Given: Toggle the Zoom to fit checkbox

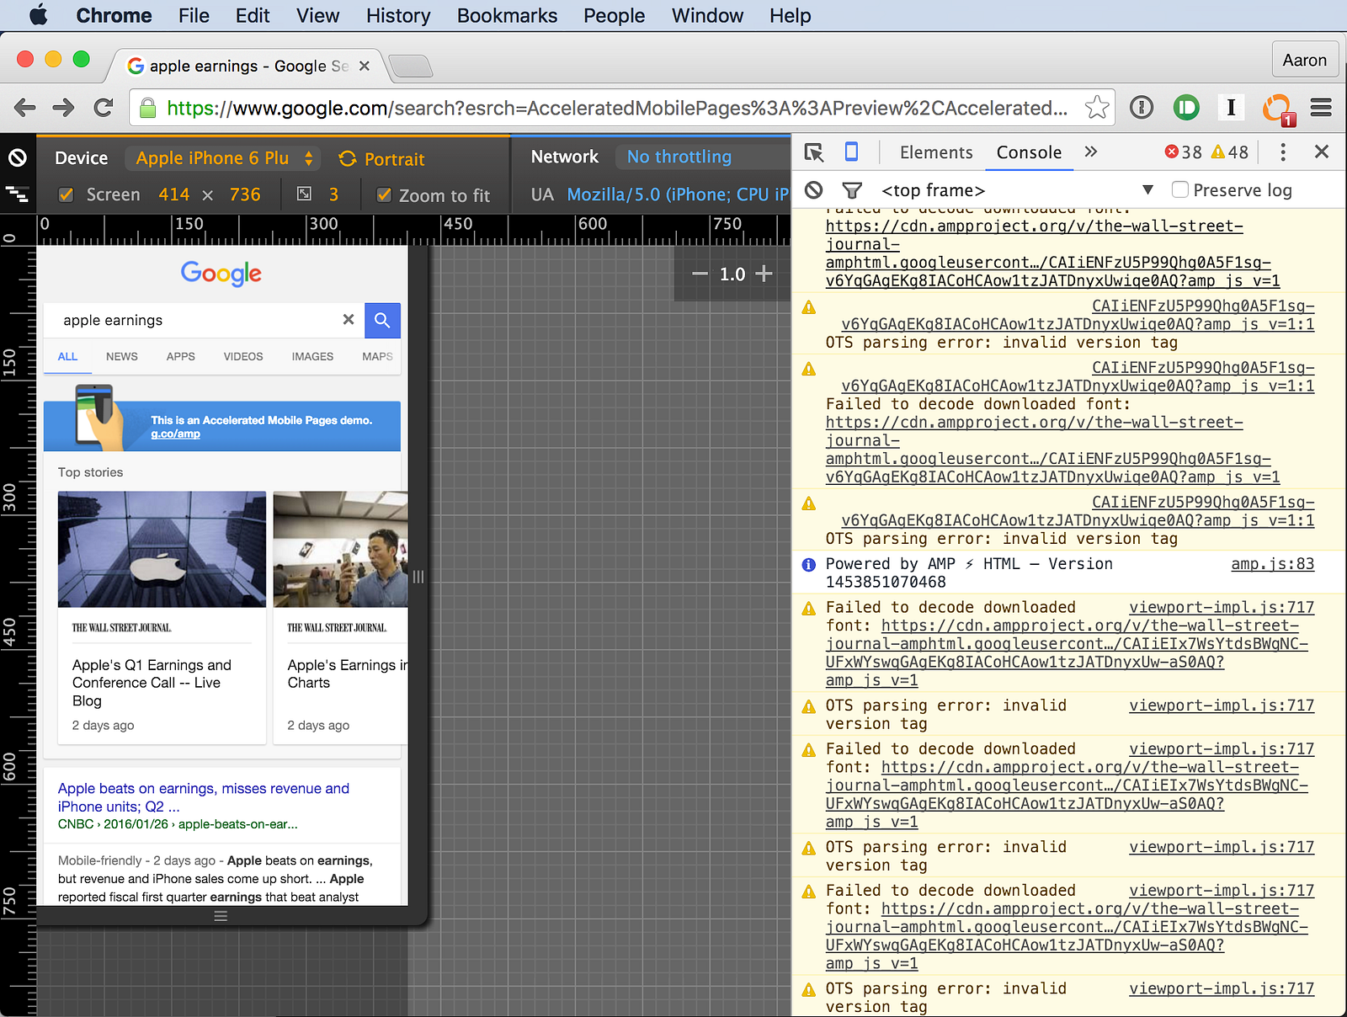Looking at the screenshot, I should 384,195.
